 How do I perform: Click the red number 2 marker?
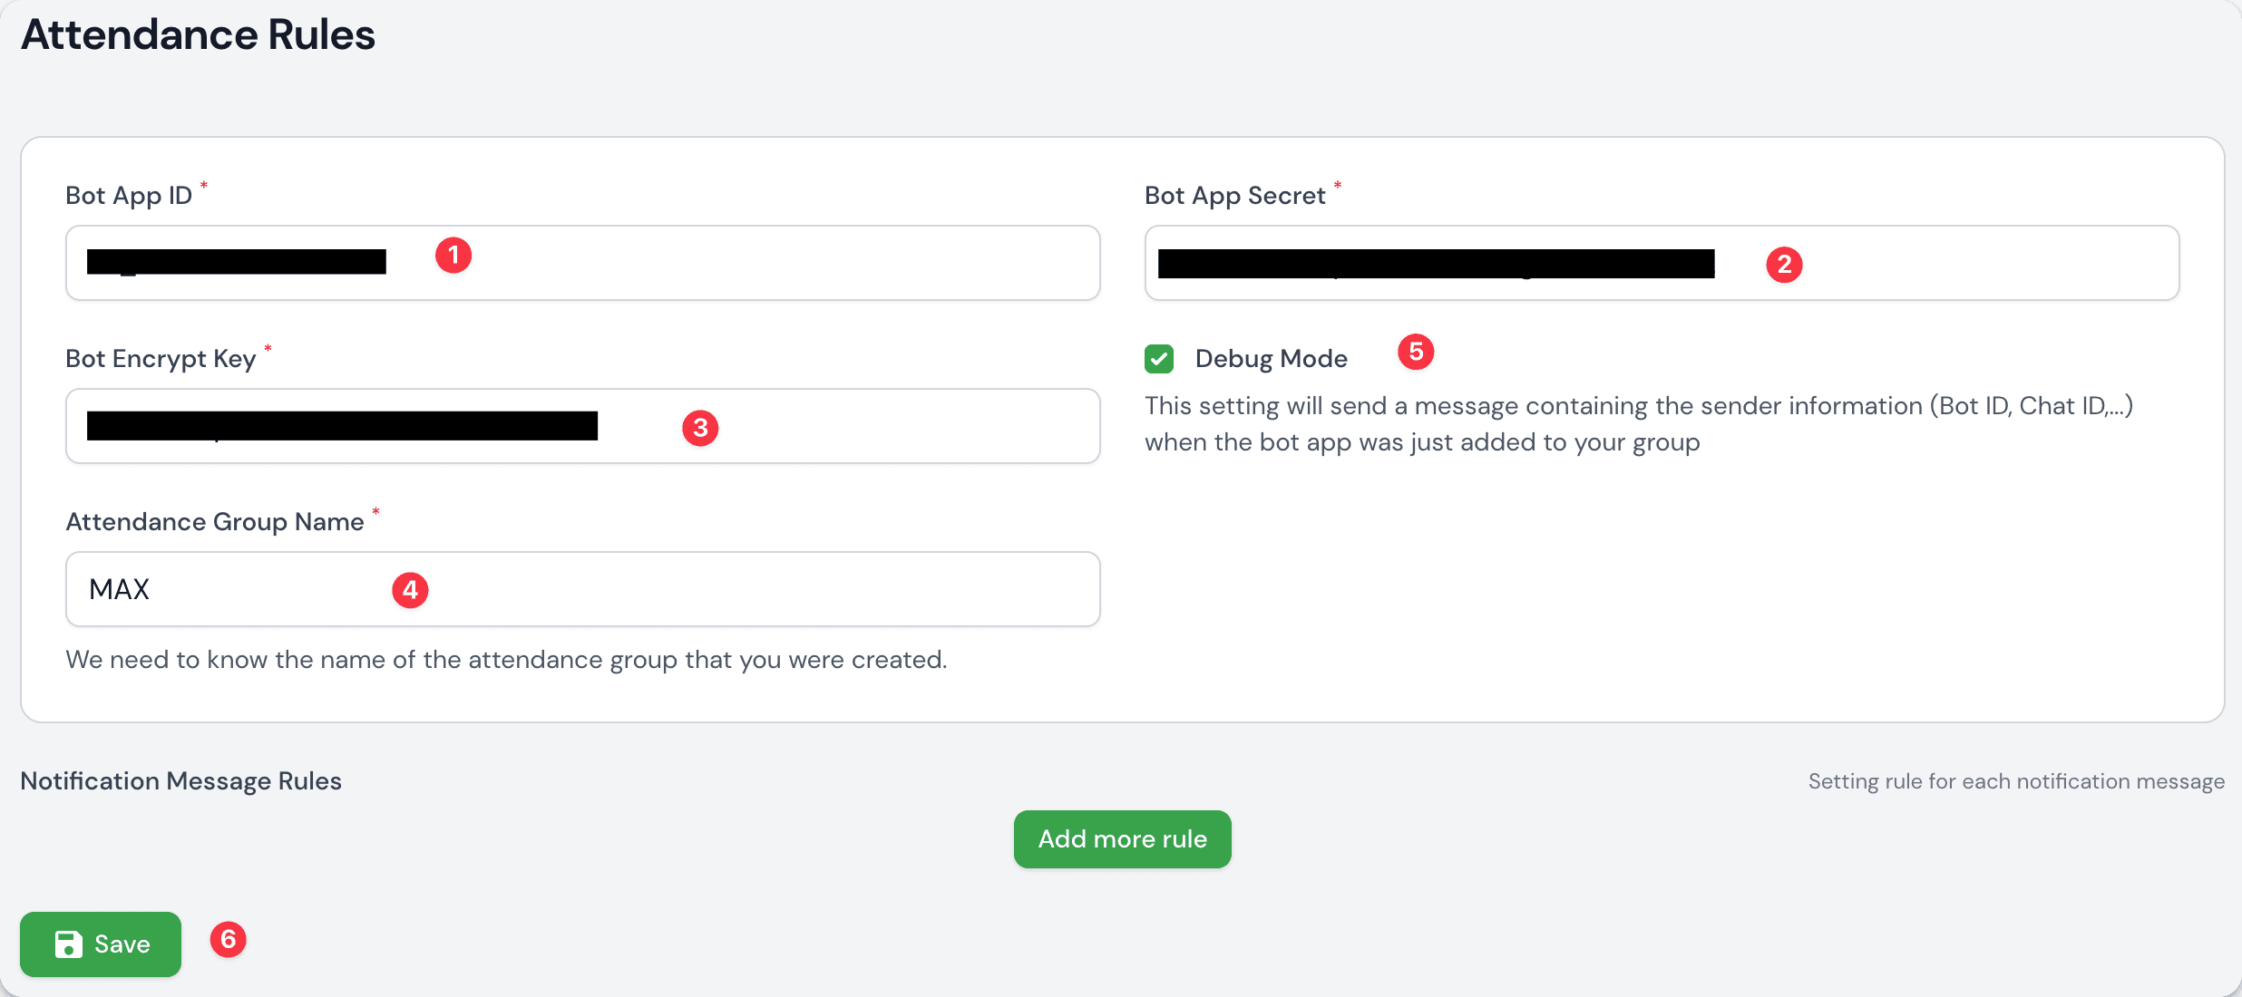[1784, 265]
